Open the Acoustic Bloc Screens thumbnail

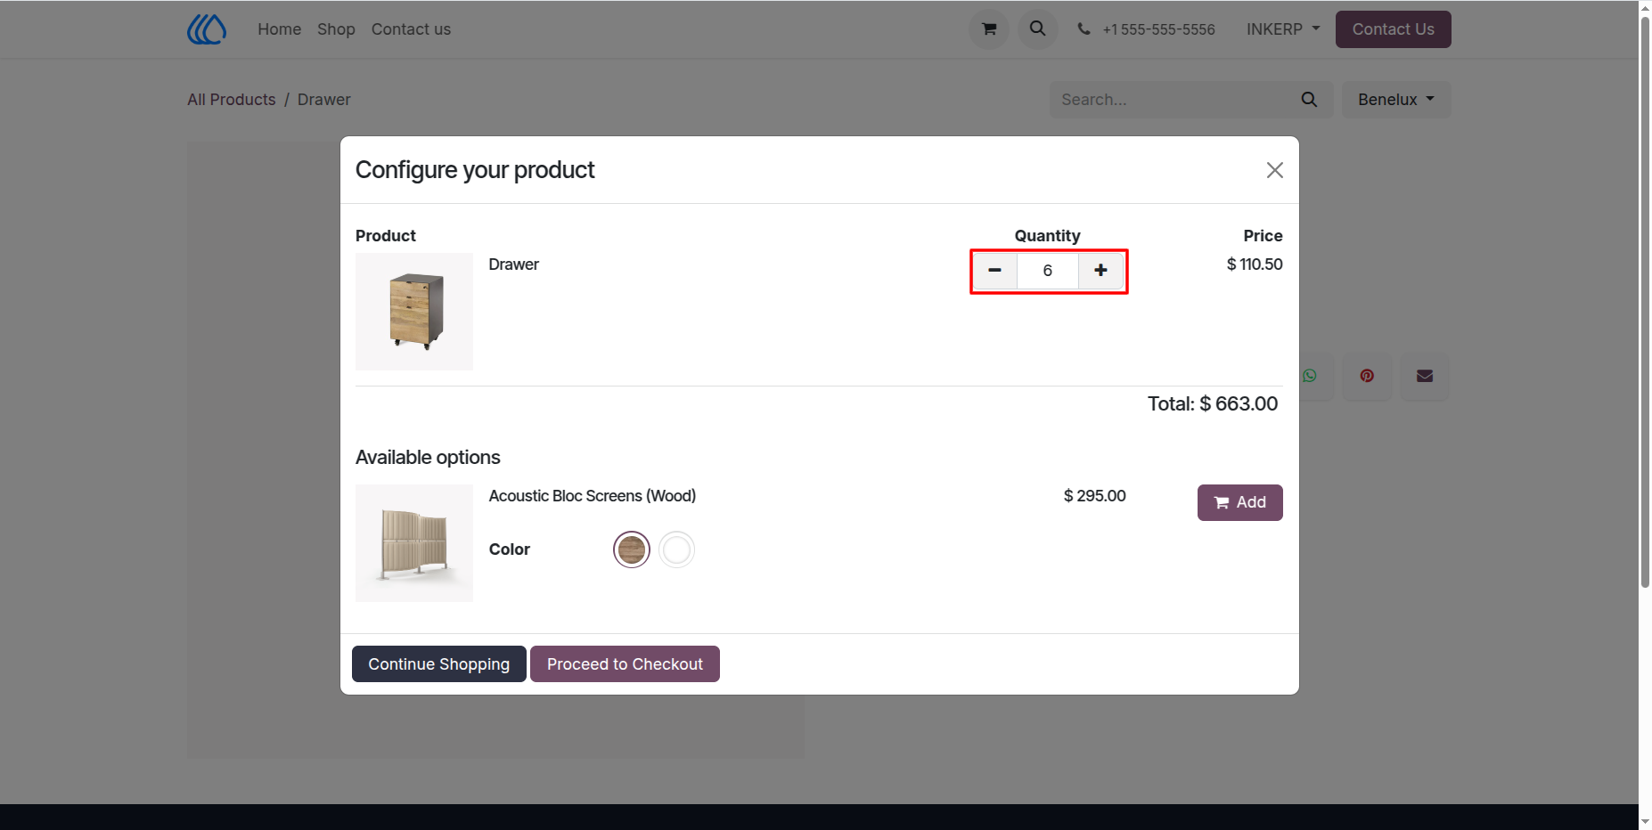(x=414, y=543)
